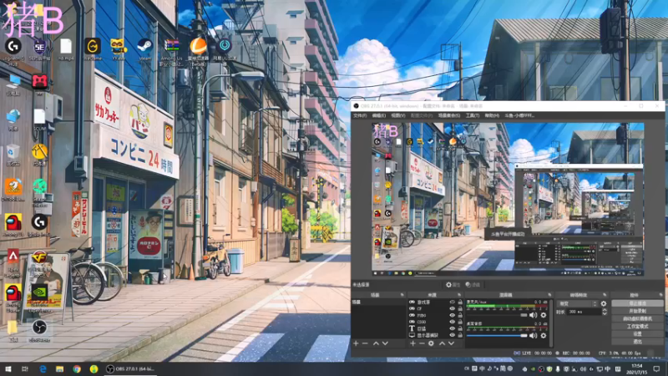Open the 帮助(H) Help menu in OBS
This screenshot has width=668, height=376.
(492, 115)
